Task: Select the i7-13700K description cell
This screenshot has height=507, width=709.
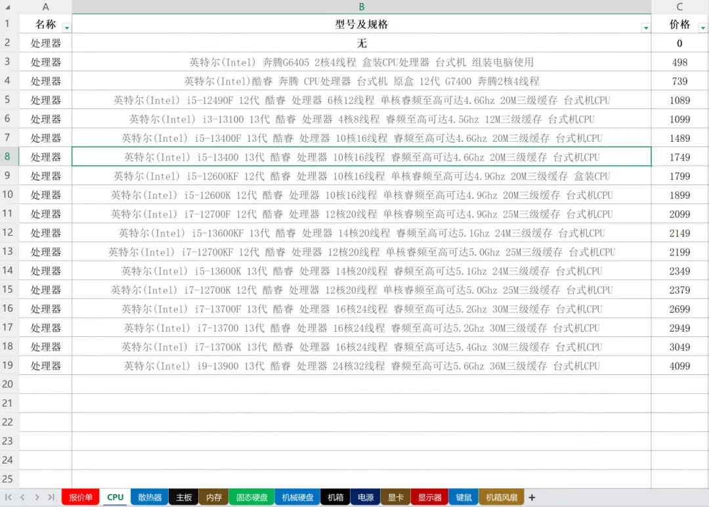Action: pos(361,347)
